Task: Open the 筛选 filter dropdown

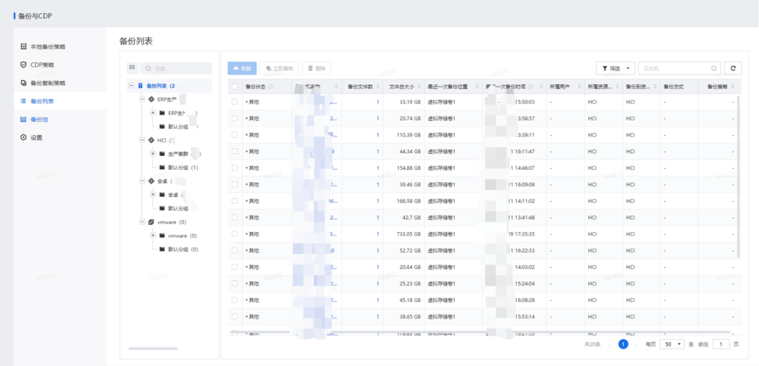Action: click(615, 69)
